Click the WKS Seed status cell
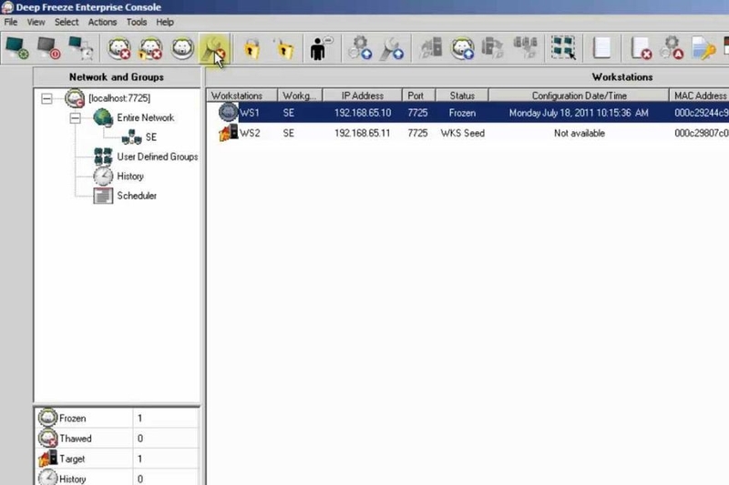The height and width of the screenshot is (485, 729). tap(463, 133)
